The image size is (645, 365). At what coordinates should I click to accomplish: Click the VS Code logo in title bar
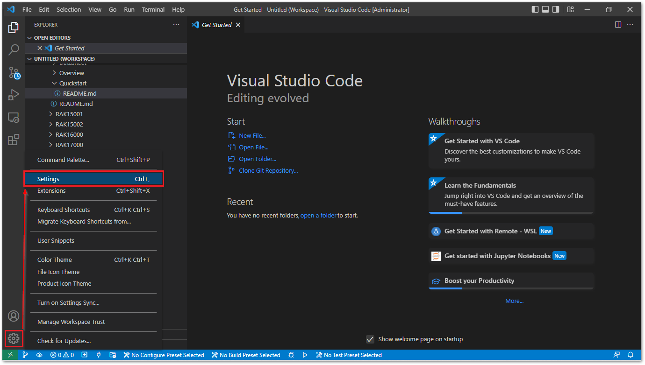[11, 9]
